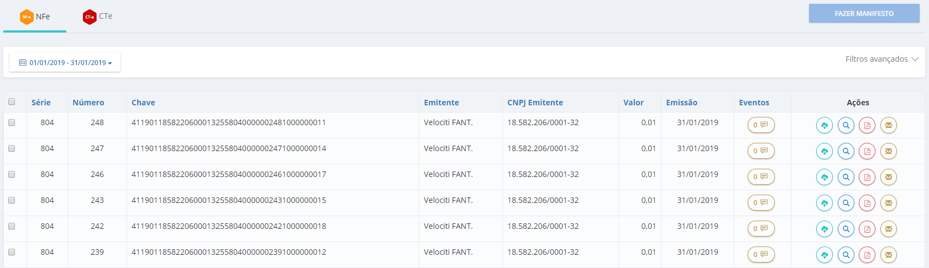Viewport: 929px width, 268px height.
Task: Email note number 246
Action: [889, 177]
